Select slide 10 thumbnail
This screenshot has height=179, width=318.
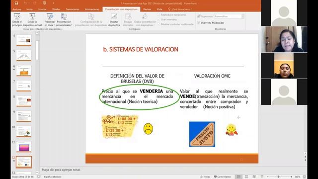pyautogui.click(x=24, y=131)
